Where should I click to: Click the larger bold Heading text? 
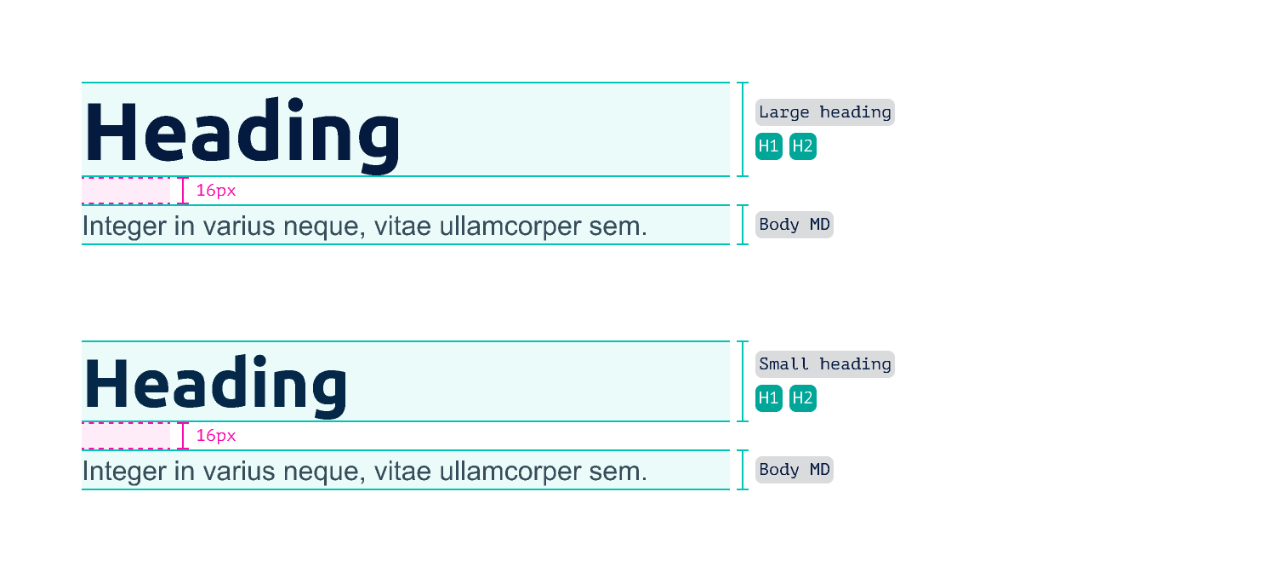pyautogui.click(x=242, y=134)
